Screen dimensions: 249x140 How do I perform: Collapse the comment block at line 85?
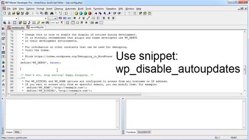[19, 78]
